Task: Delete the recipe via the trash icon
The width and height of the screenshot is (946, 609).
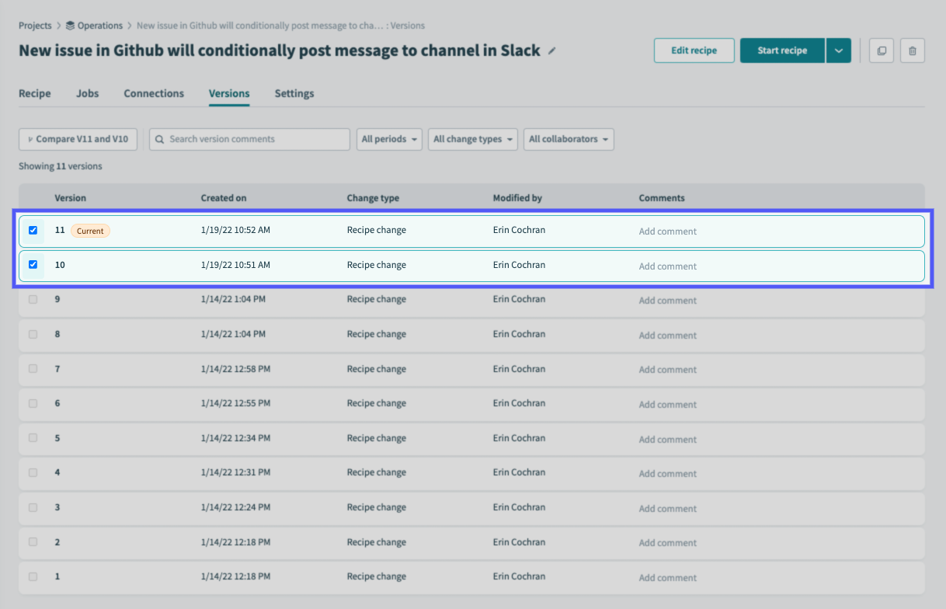Action: (912, 50)
